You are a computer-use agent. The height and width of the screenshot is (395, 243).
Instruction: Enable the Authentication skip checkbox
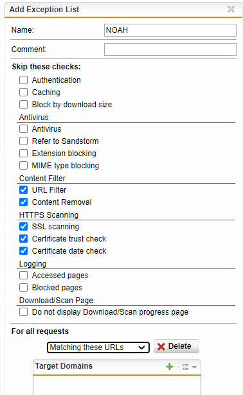[23, 80]
